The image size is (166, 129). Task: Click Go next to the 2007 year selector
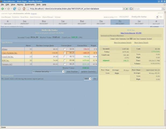tap(95, 79)
